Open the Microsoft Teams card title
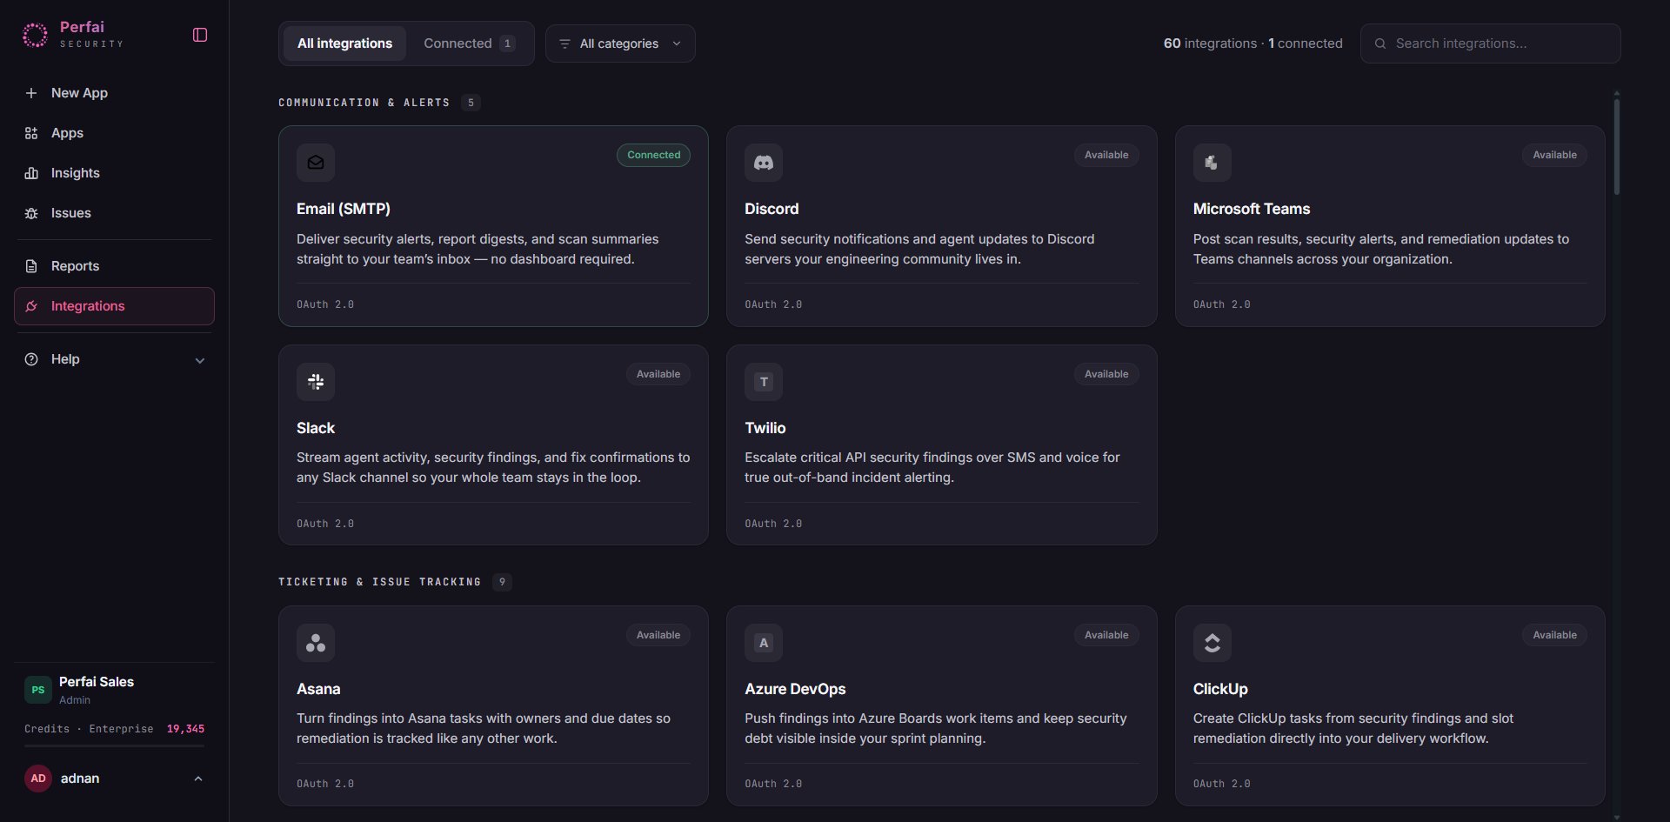The image size is (1670, 822). tap(1252, 209)
